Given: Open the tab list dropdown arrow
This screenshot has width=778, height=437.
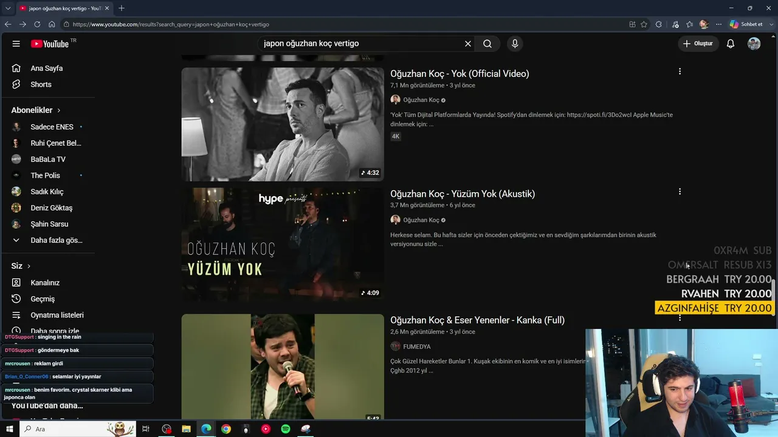Looking at the screenshot, I should [8, 8].
